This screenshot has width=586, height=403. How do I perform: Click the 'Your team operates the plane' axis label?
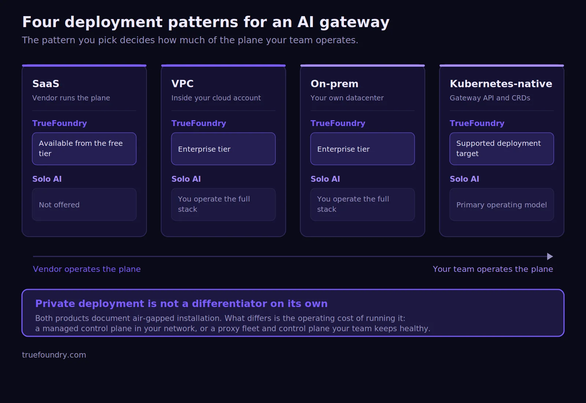[x=493, y=269]
